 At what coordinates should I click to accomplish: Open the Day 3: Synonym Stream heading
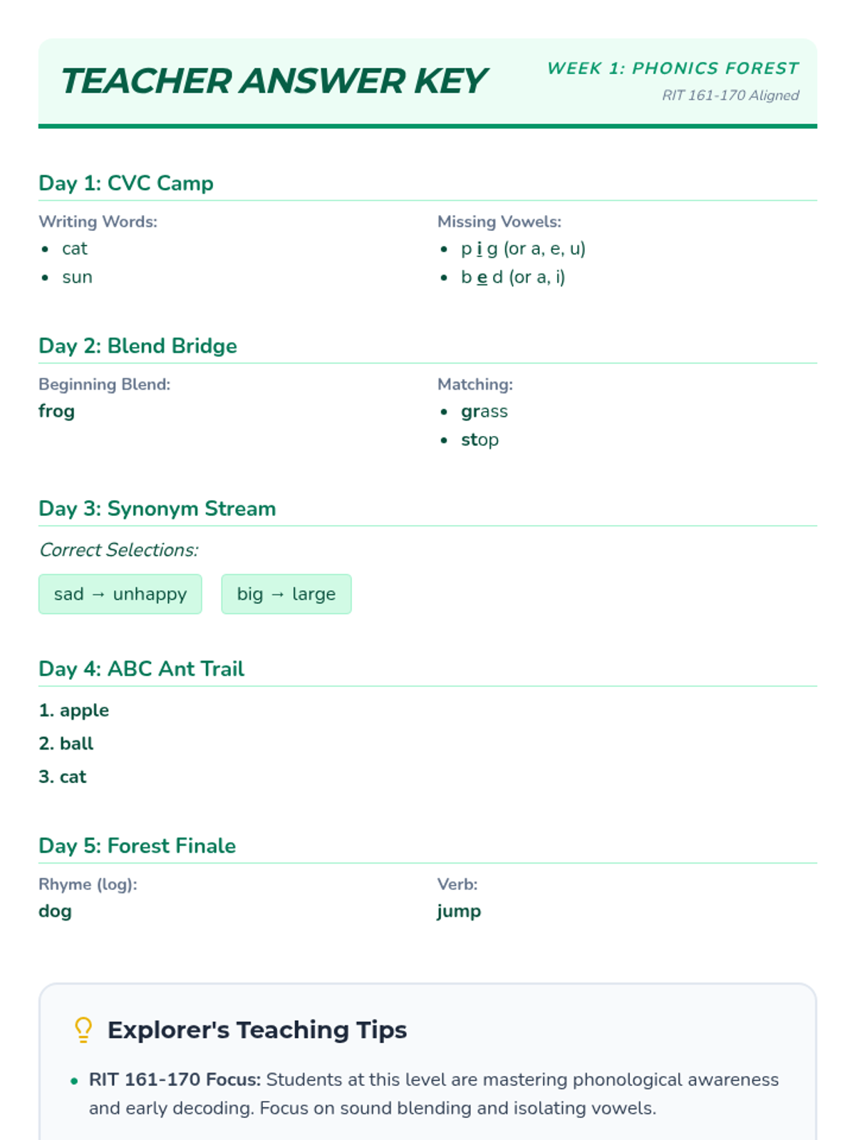tap(157, 509)
